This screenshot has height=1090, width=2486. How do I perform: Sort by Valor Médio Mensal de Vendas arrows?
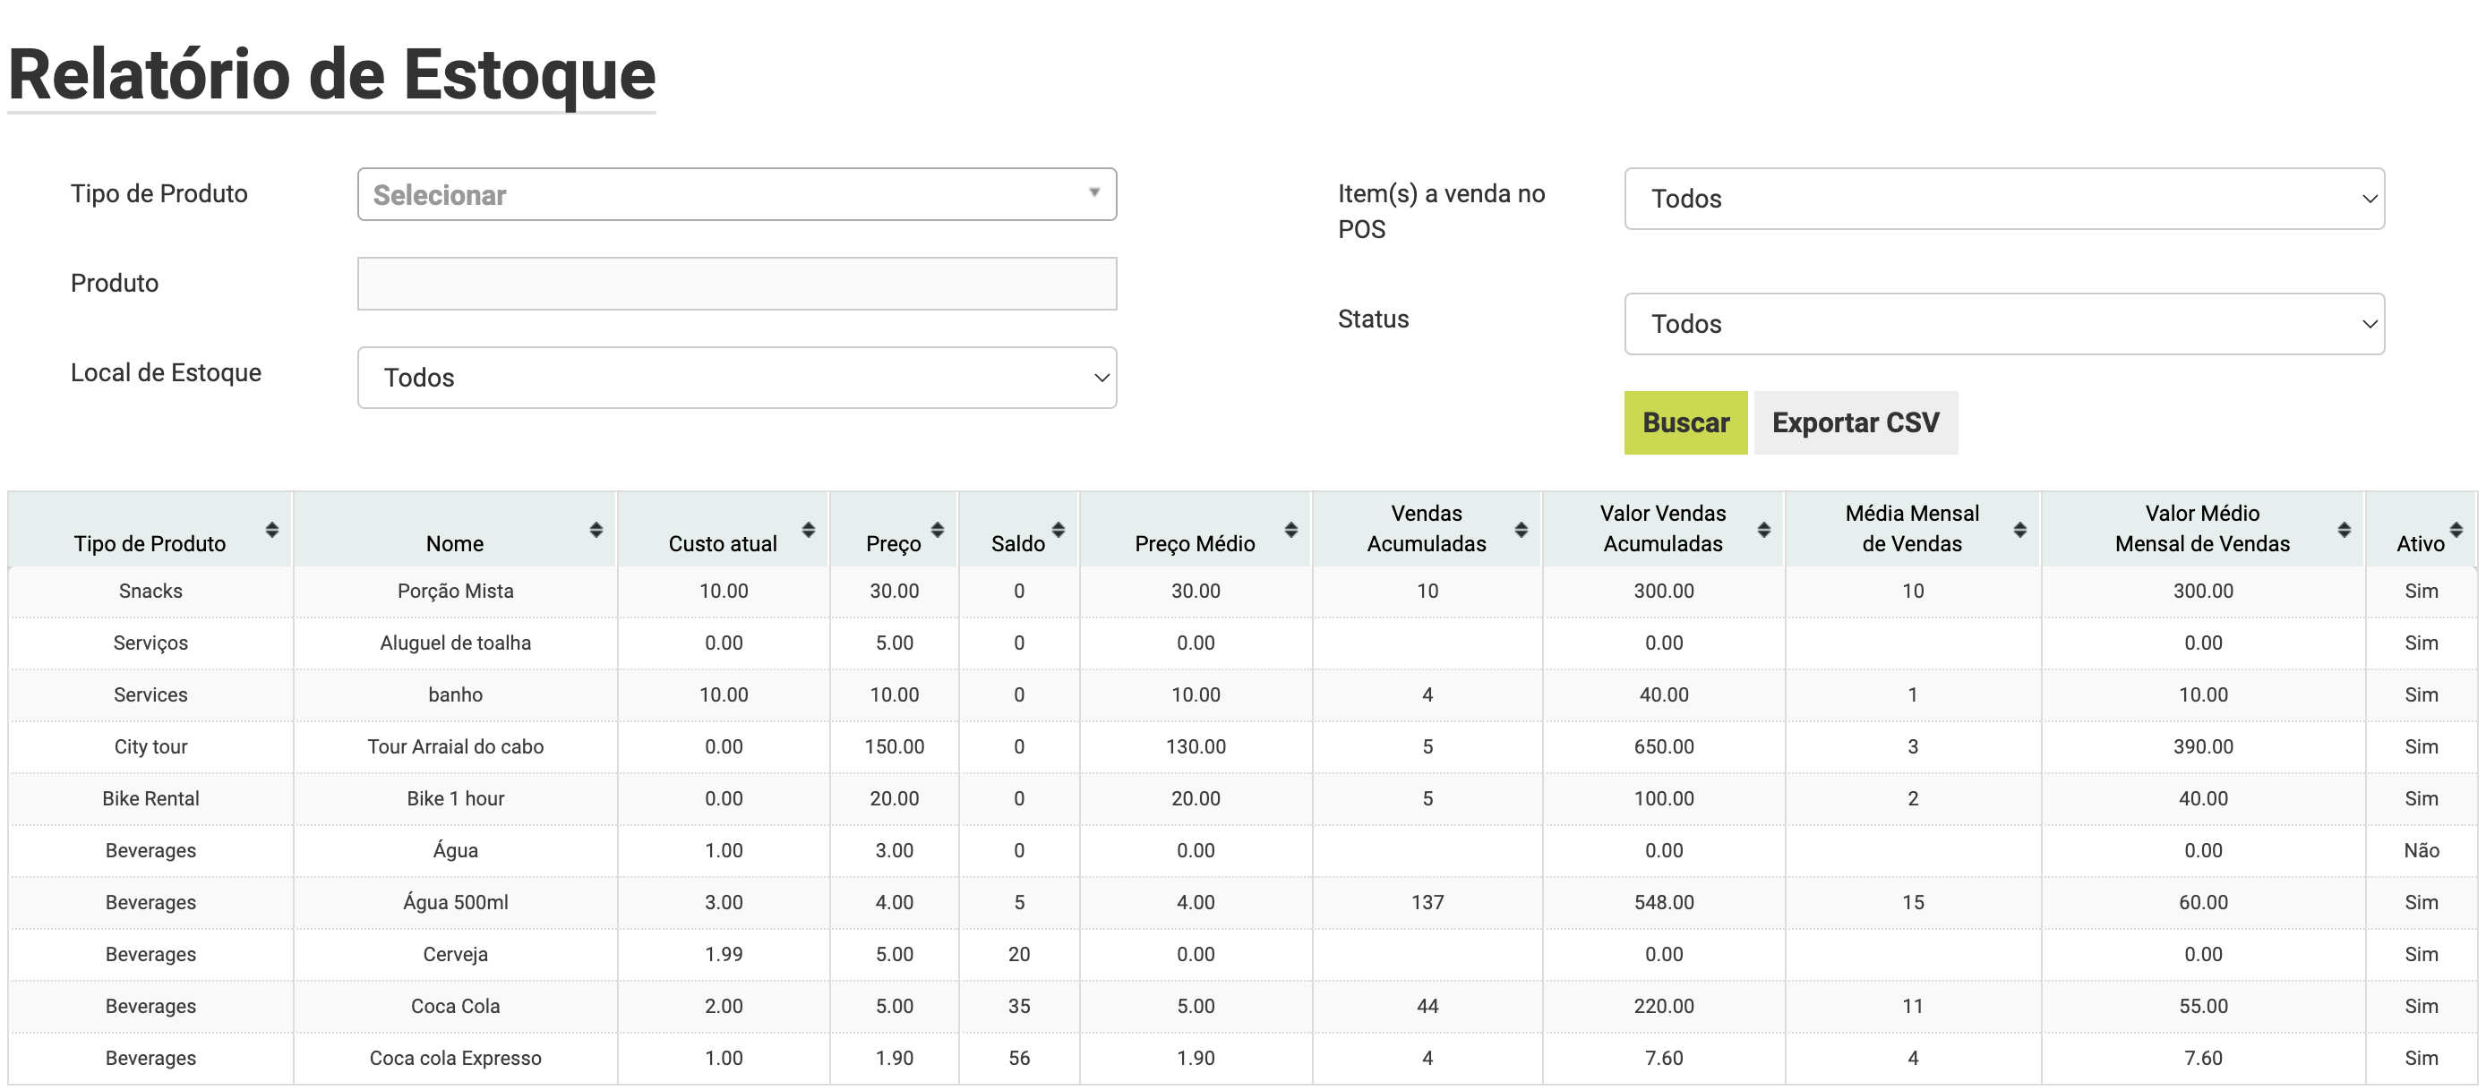pyautogui.click(x=2345, y=530)
